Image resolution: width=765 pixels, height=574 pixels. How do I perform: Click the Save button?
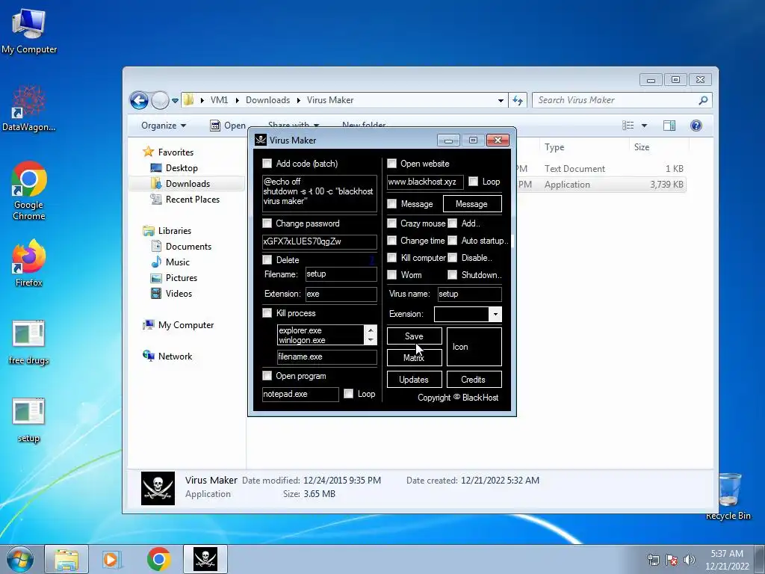click(414, 336)
